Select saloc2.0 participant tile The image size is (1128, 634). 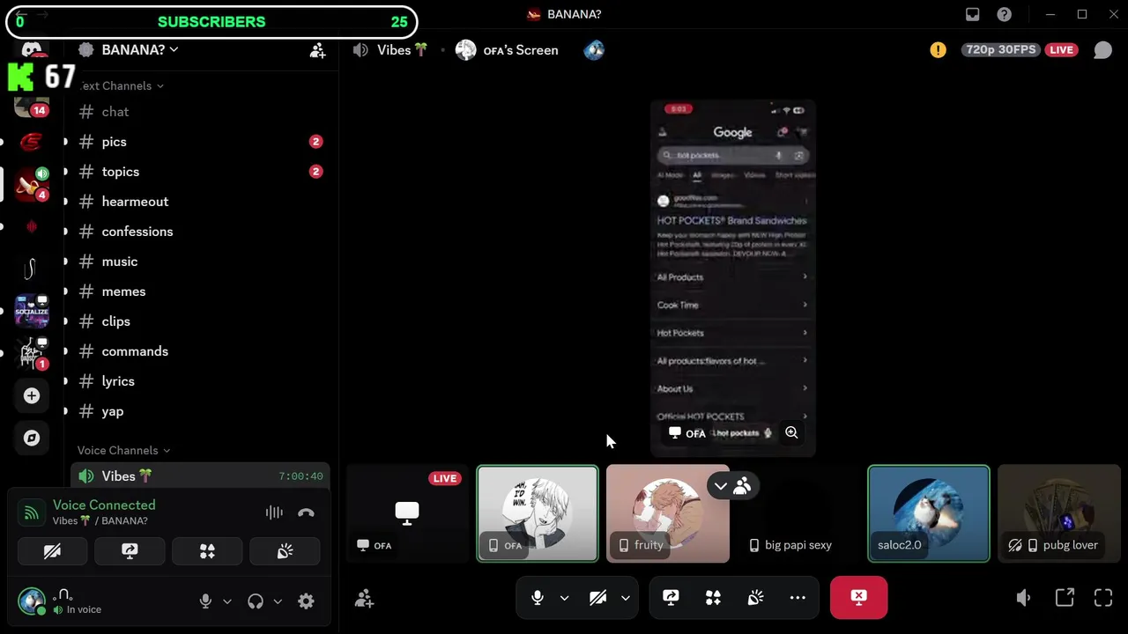coord(929,513)
